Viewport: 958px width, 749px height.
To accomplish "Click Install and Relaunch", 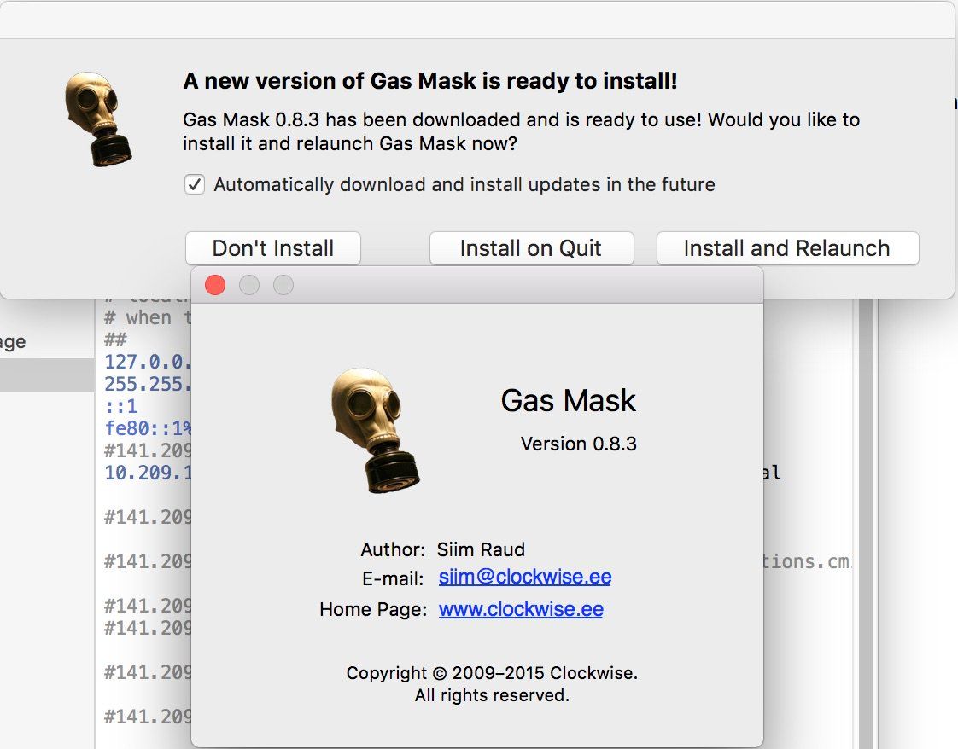I will pos(786,248).
